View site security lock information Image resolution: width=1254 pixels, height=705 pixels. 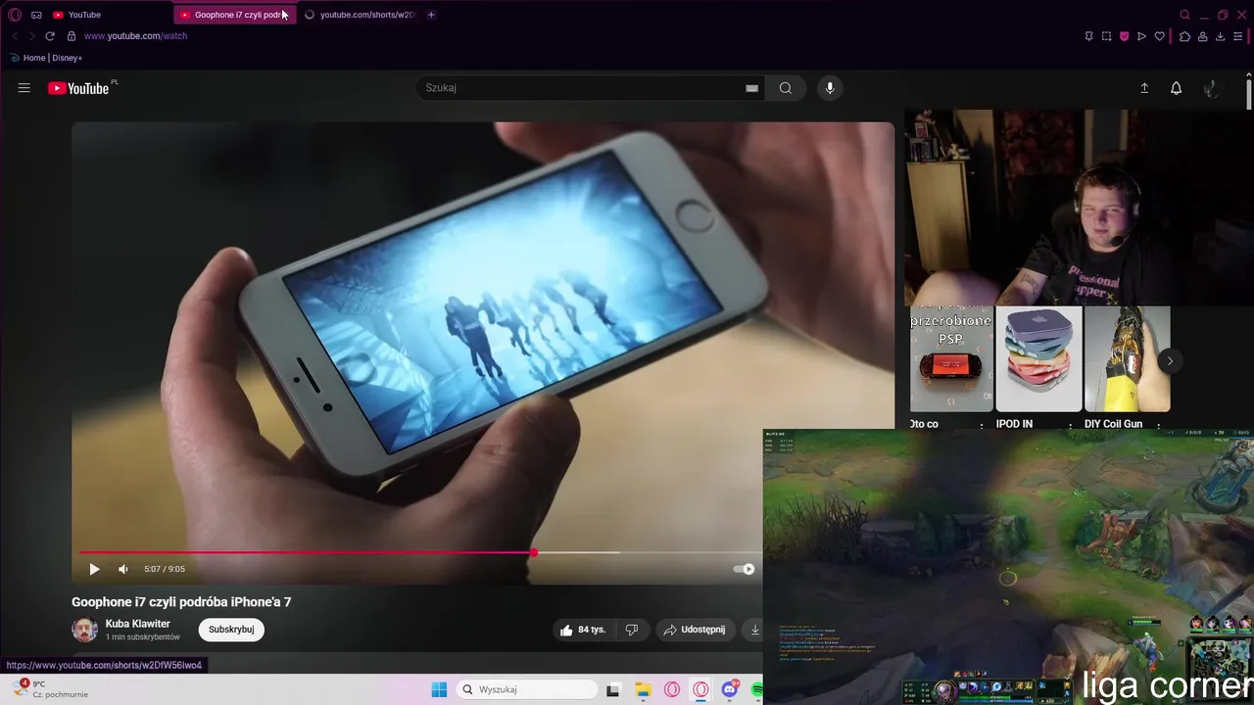tap(71, 36)
